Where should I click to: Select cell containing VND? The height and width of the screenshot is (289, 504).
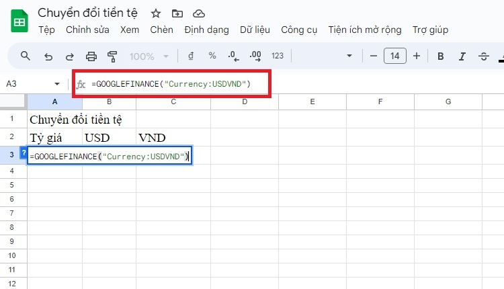[x=173, y=138]
